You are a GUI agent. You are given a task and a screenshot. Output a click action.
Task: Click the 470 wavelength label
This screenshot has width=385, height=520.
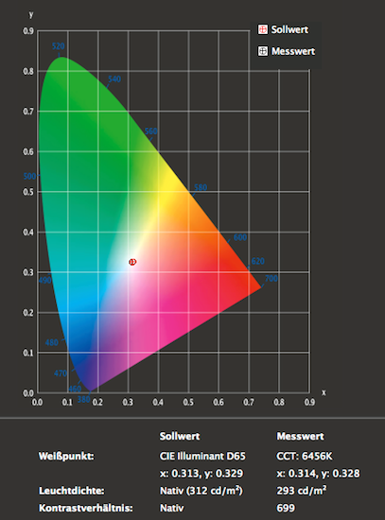click(x=61, y=373)
